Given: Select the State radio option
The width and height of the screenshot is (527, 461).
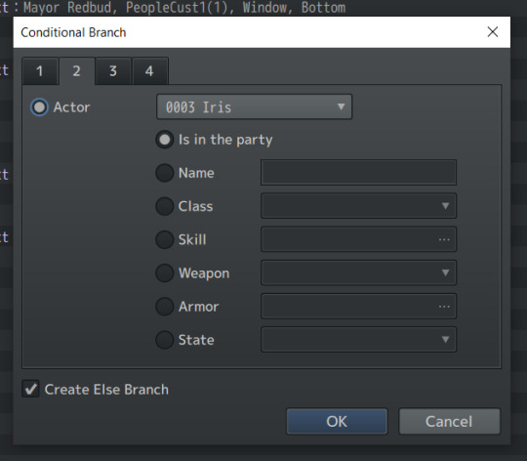Looking at the screenshot, I should (164, 340).
